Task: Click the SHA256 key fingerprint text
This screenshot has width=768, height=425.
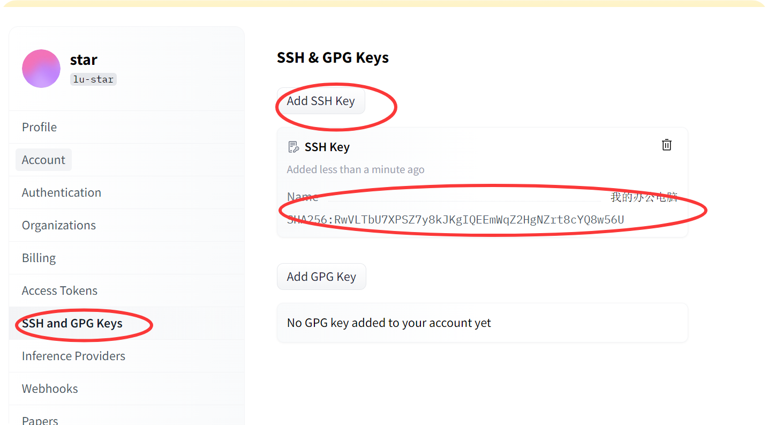Action: (x=455, y=220)
